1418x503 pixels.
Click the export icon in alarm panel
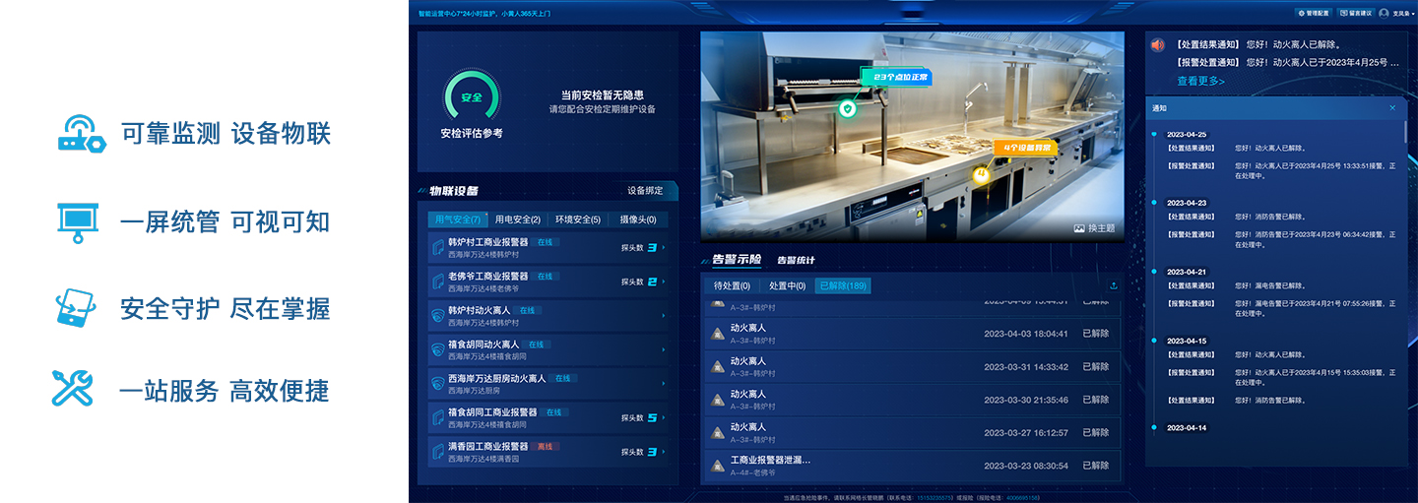click(1114, 286)
